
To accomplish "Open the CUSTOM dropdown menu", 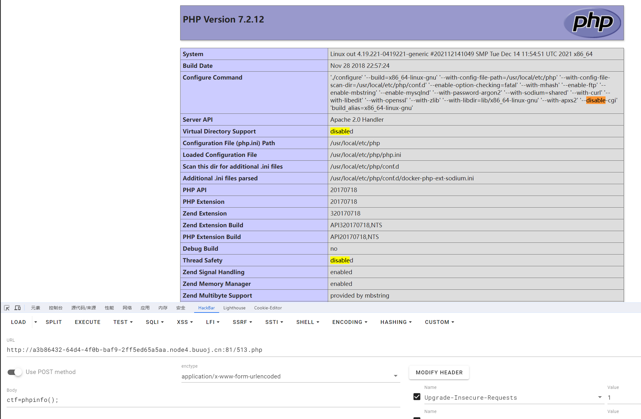I will tap(440, 322).
